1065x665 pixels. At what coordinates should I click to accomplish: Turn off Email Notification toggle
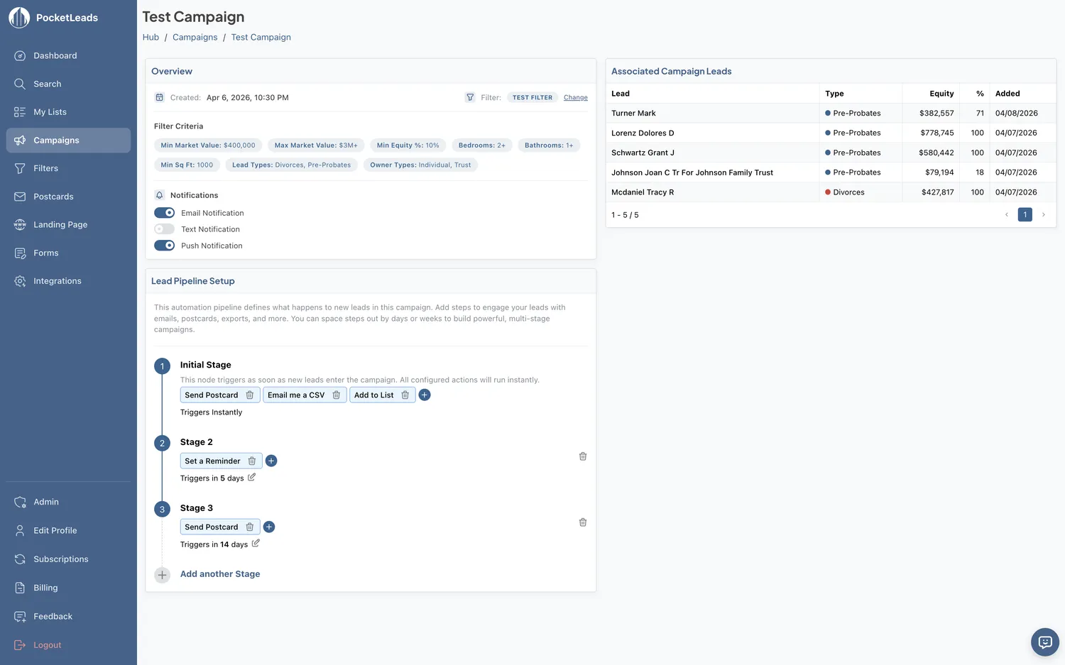[x=165, y=213]
